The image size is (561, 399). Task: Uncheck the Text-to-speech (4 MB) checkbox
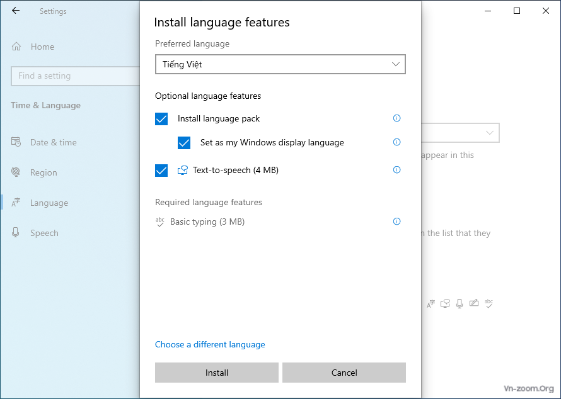pyautogui.click(x=161, y=171)
